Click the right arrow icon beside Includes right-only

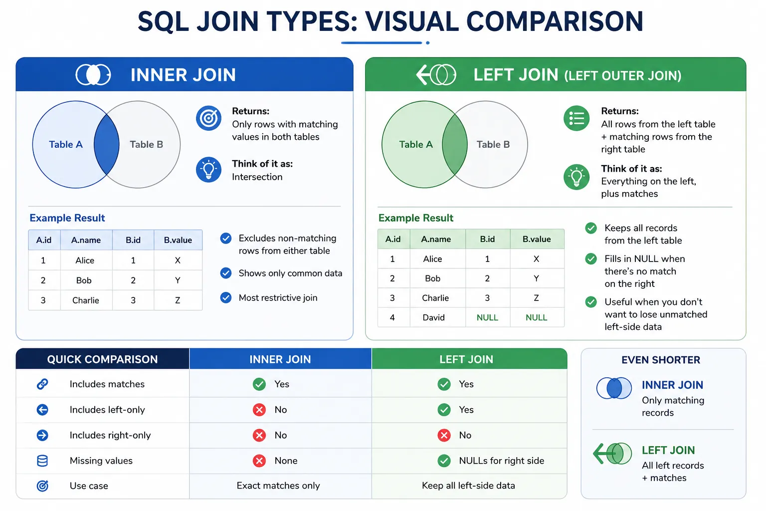pyautogui.click(x=42, y=435)
